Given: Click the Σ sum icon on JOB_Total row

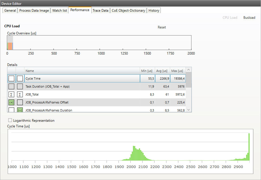Looking at the screenshot, I should click(11, 94).
